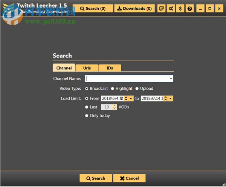Minimize the Twitch Leecher window

tap(200, 9)
